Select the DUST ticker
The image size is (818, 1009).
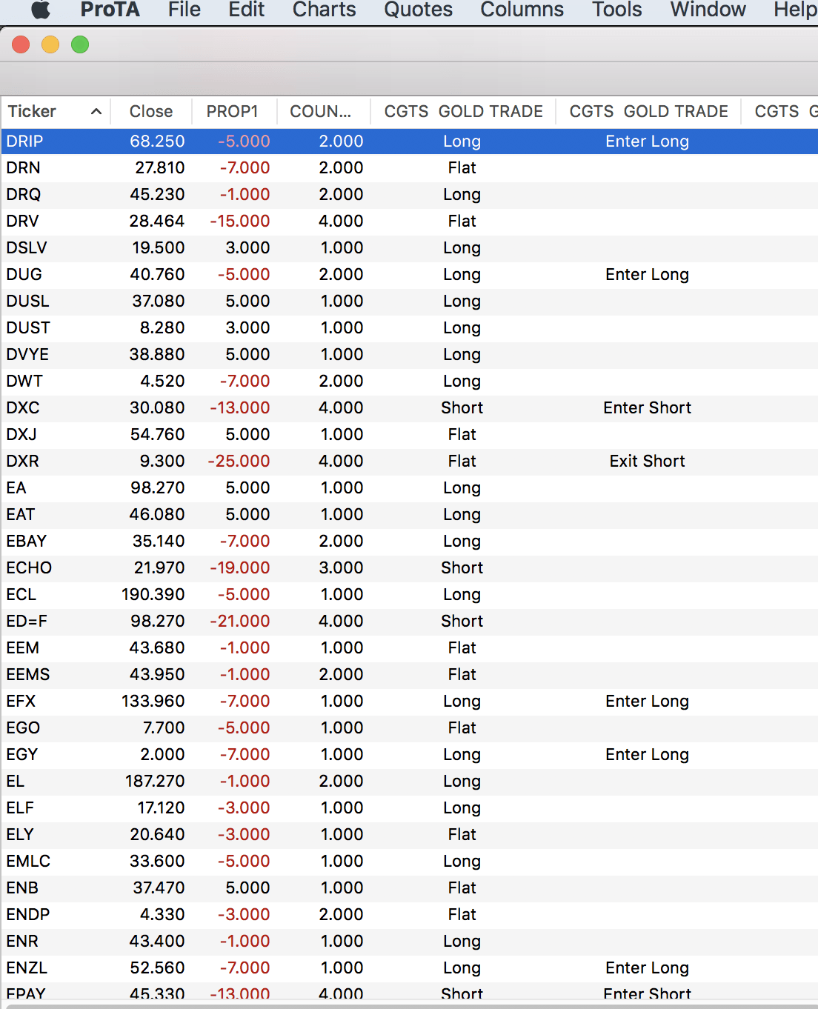click(x=28, y=328)
